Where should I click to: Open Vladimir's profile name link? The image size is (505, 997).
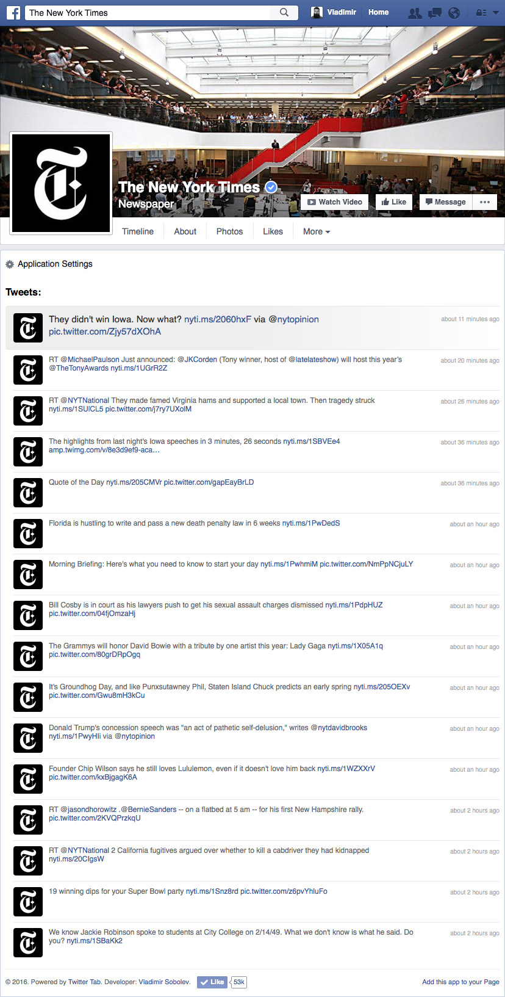(x=342, y=12)
